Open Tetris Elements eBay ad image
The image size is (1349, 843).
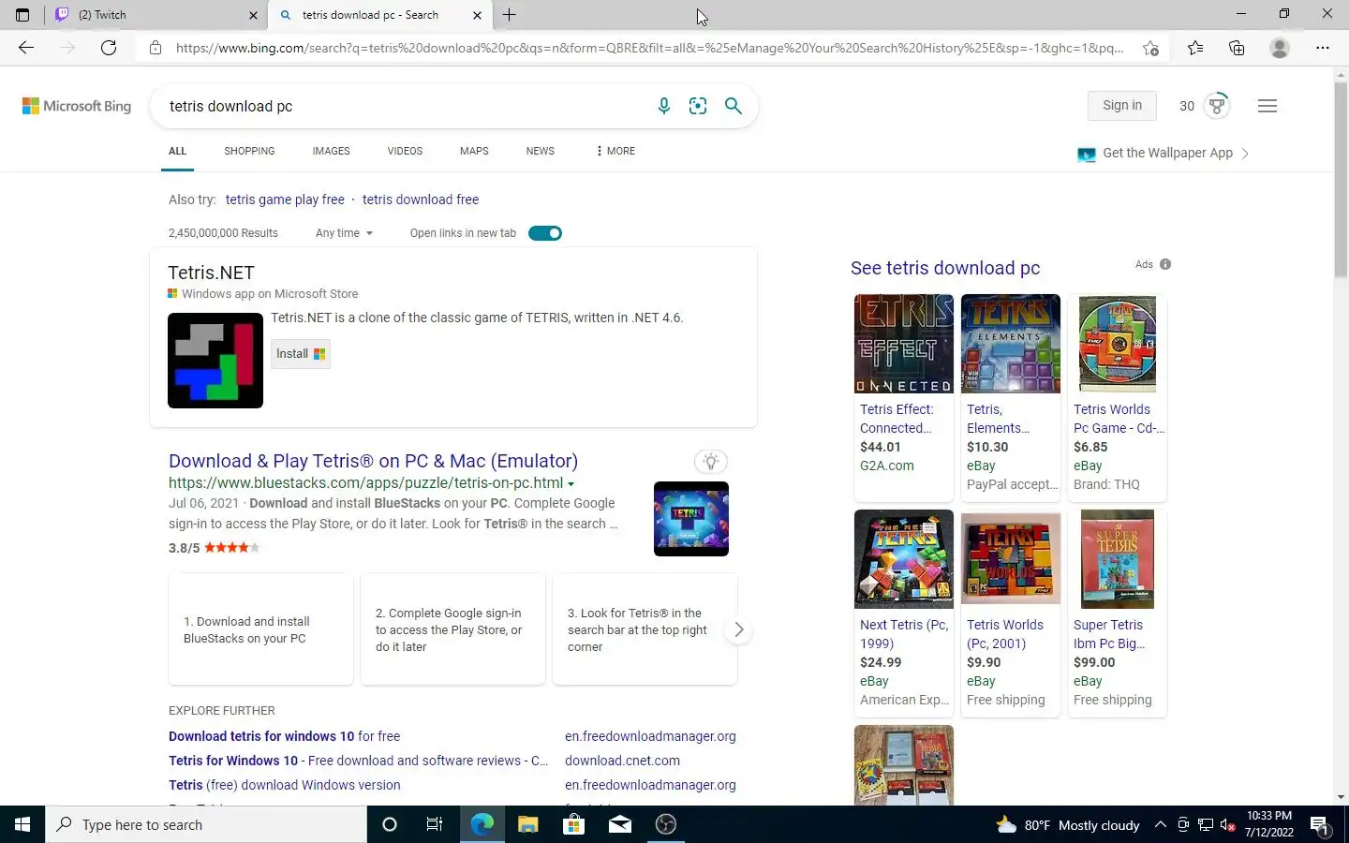[1011, 344]
